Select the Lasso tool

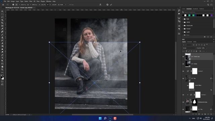[2, 17]
